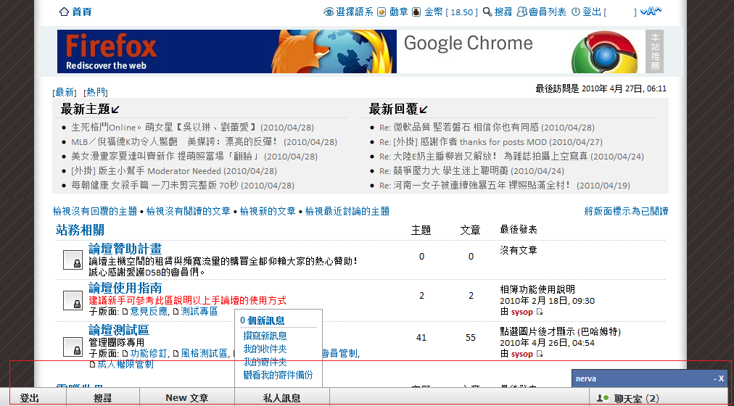Image resolution: width=734 pixels, height=406 pixels.
Task: Open the 勳章 medals page
Action: pos(392,12)
